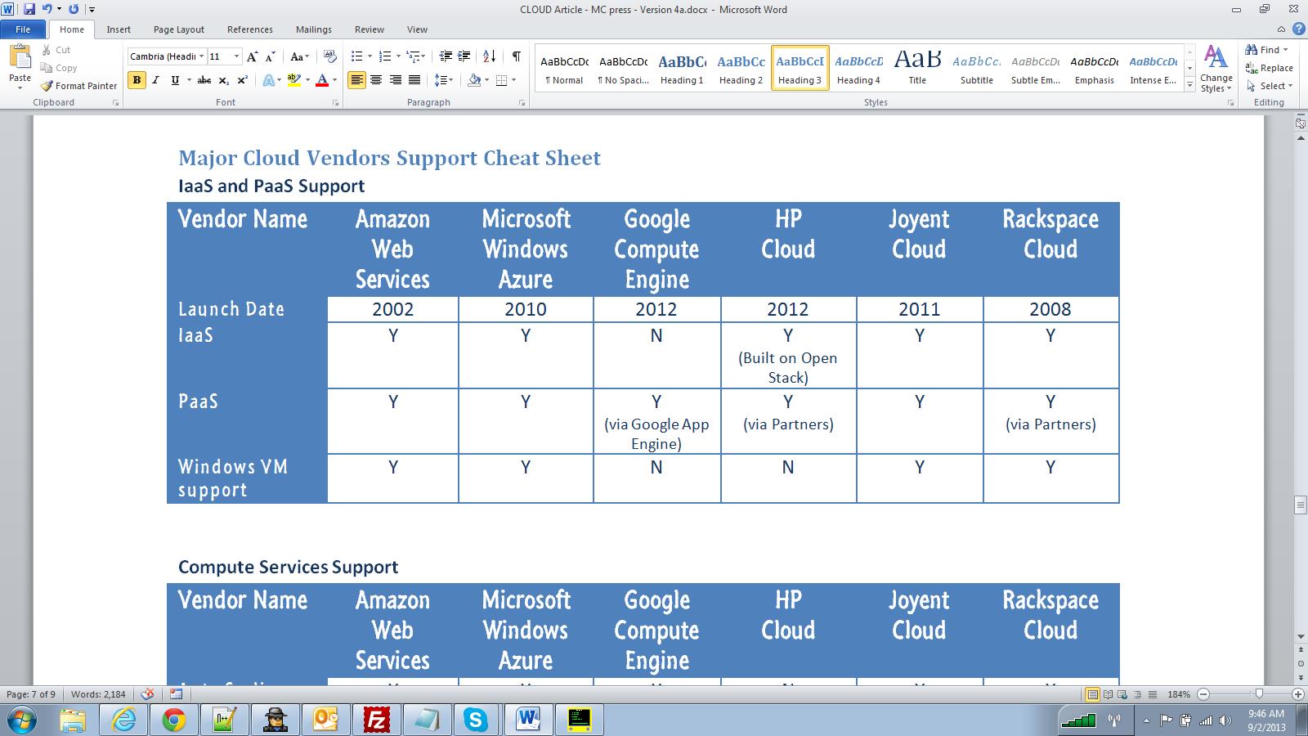Switch to the Mailings tab
The width and height of the screenshot is (1308, 736).
point(314,29)
